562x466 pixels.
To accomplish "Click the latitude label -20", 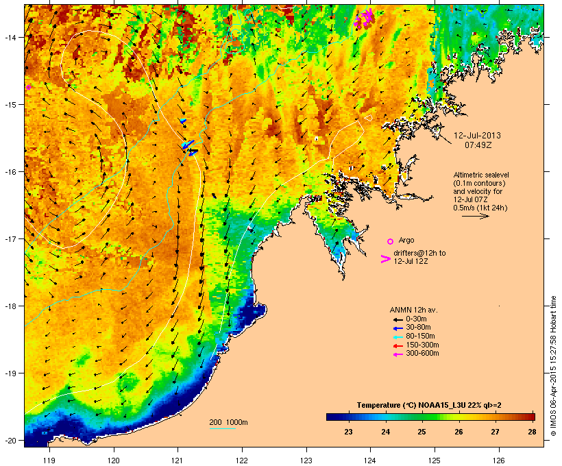I will coord(10,440).
